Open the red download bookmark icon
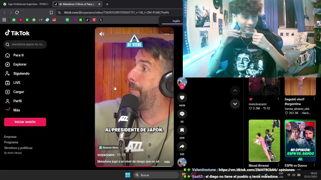The height and width of the screenshot is (180, 321). [94, 20]
